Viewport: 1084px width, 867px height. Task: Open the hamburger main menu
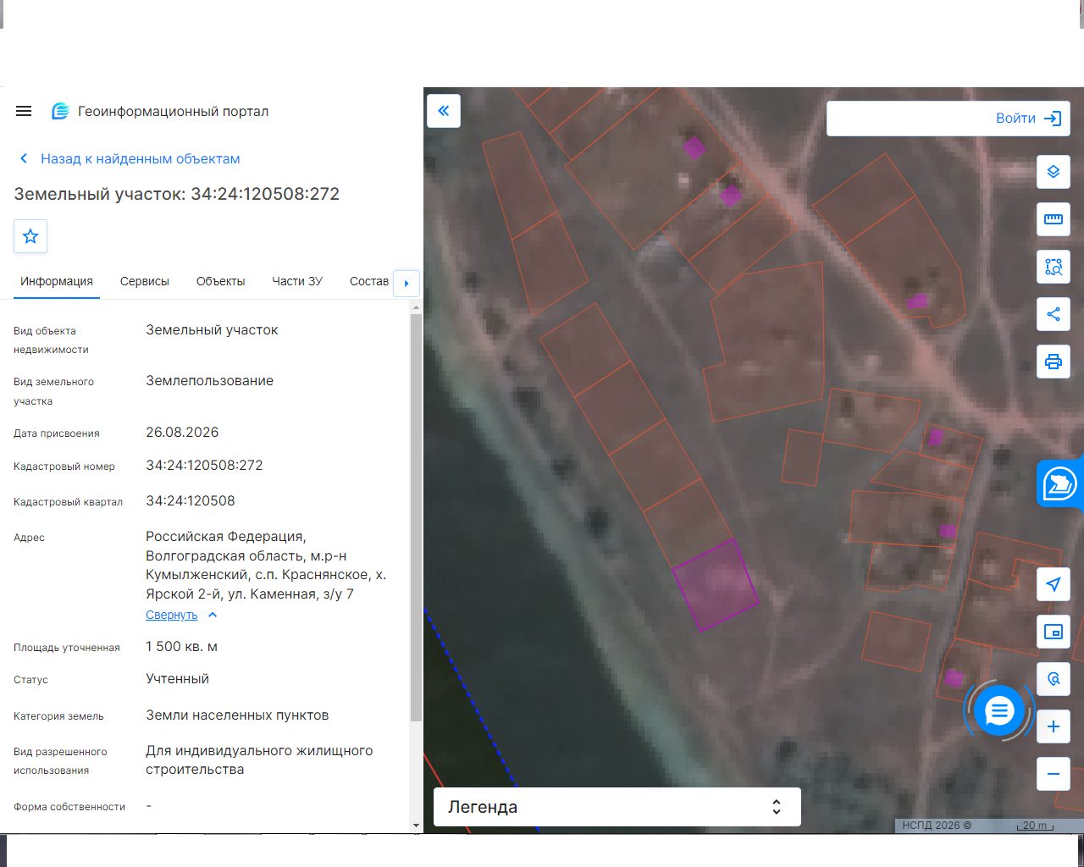24,111
